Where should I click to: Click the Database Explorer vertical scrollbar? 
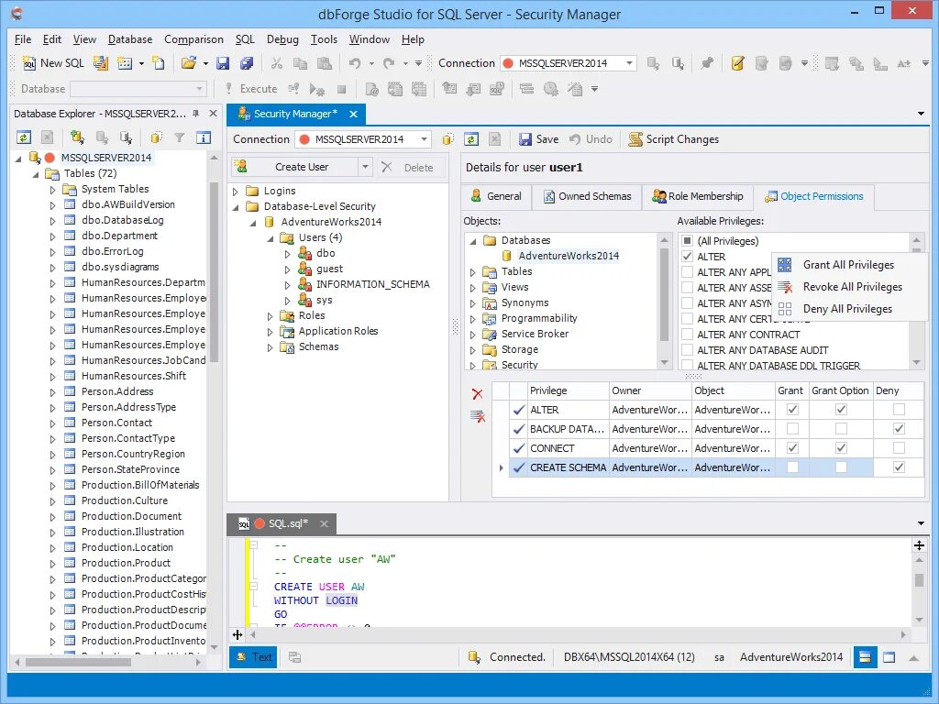(214, 272)
